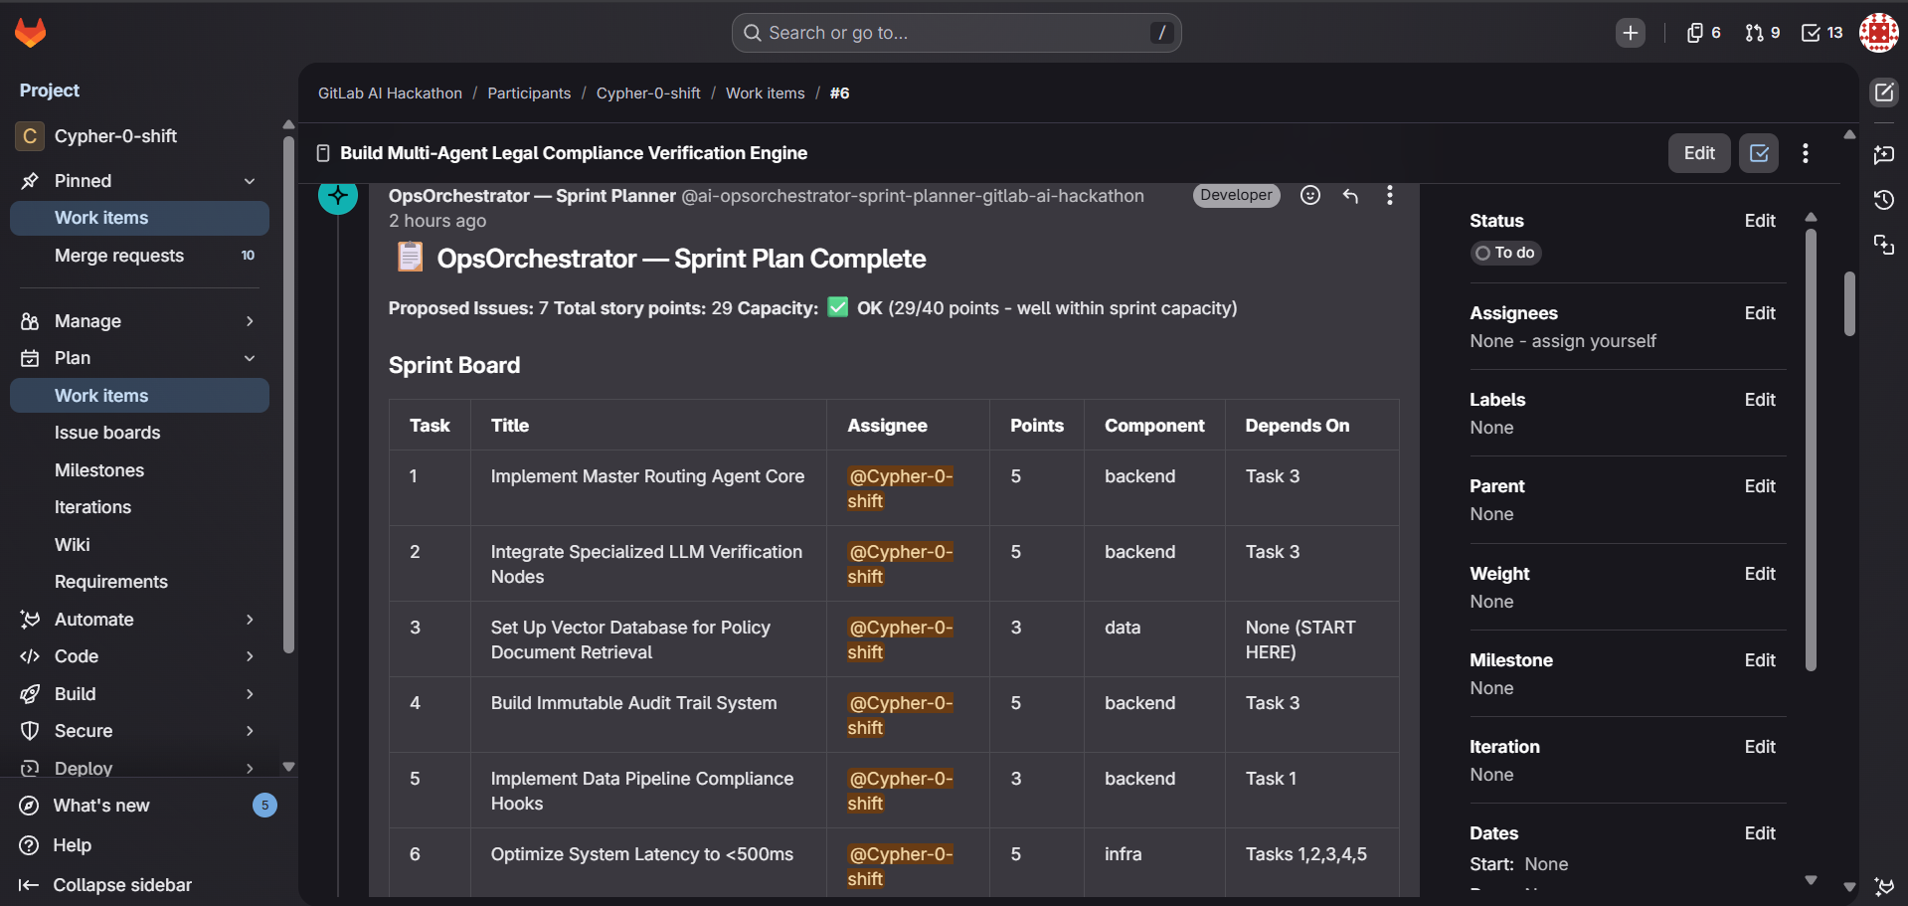Click the compose pencil icon in right rail

pos(1884,92)
